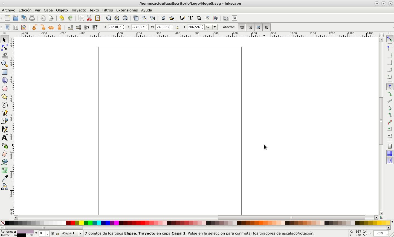Choose the Star and polygon tool
The height and width of the screenshot is (237, 394).
pos(5,97)
